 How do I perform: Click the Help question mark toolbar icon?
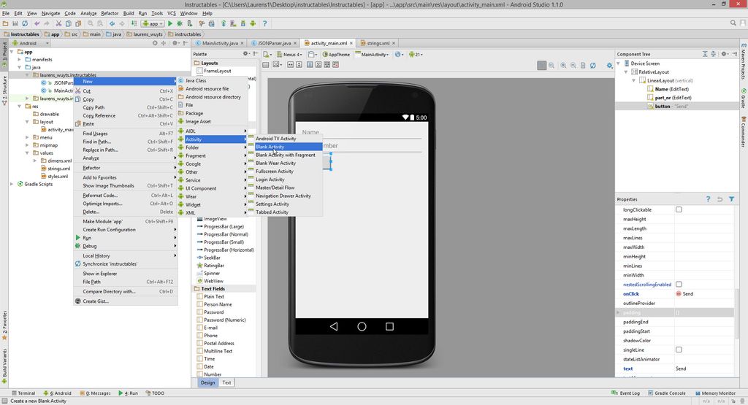pyautogui.click(x=264, y=23)
